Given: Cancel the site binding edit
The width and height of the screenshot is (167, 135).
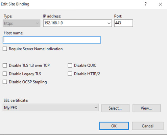Looking at the screenshot, I should pyautogui.click(x=148, y=126).
